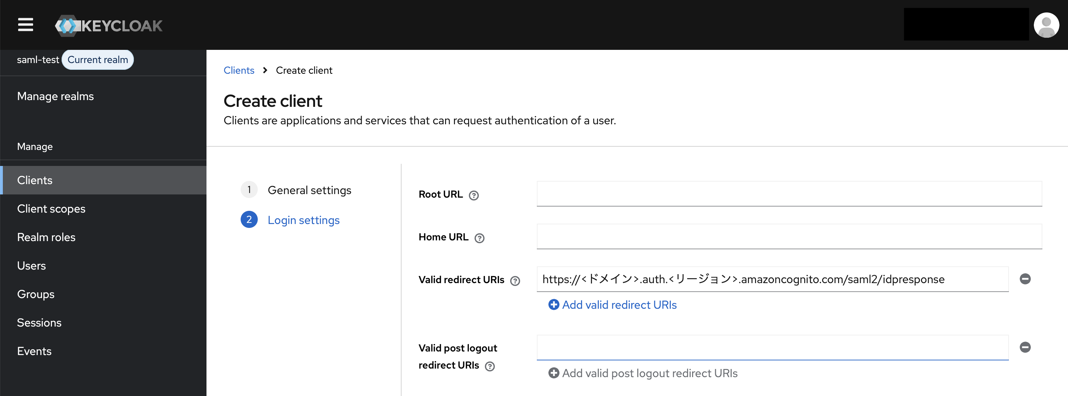Go to wizard step General settings
Screen dimensions: 1068x396
click(x=309, y=190)
